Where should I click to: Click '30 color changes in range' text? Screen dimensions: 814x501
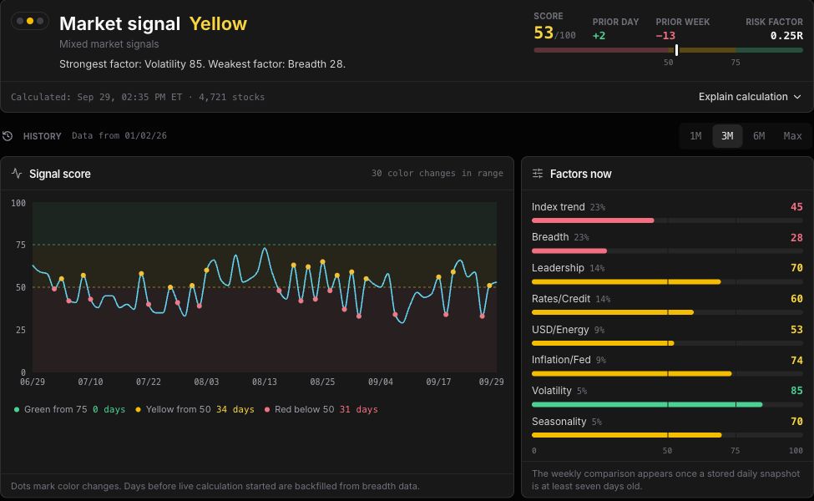tap(437, 174)
